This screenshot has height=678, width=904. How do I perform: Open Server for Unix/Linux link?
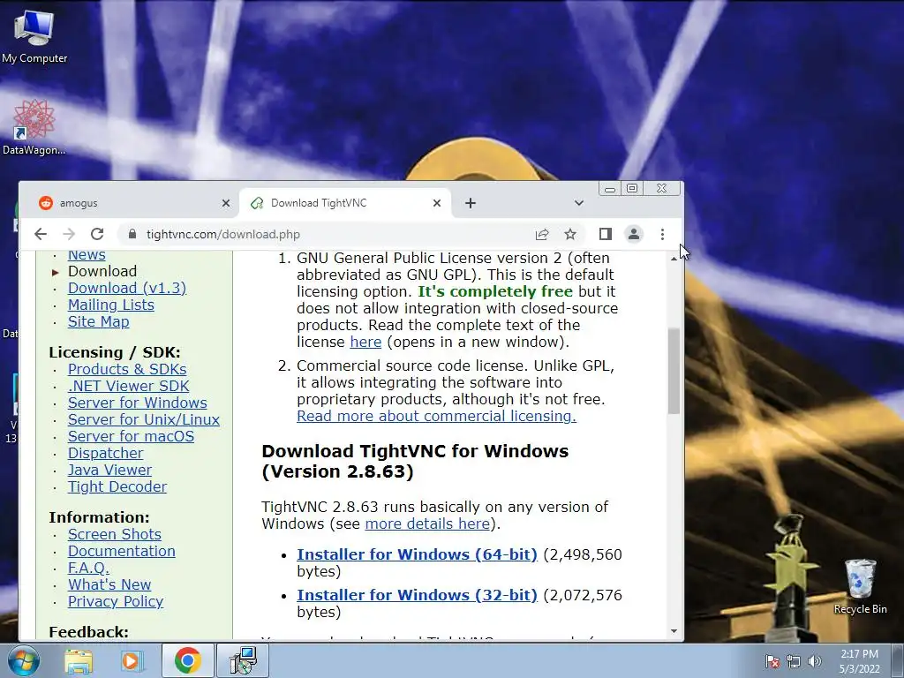[144, 419]
